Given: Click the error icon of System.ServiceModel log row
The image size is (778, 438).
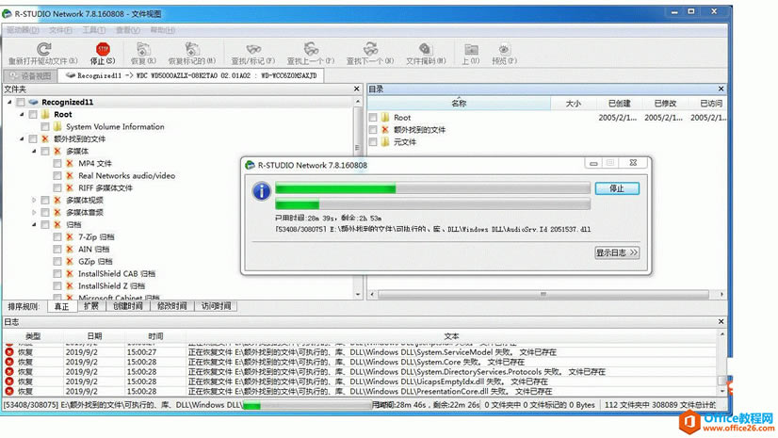Looking at the screenshot, I should (x=8, y=352).
